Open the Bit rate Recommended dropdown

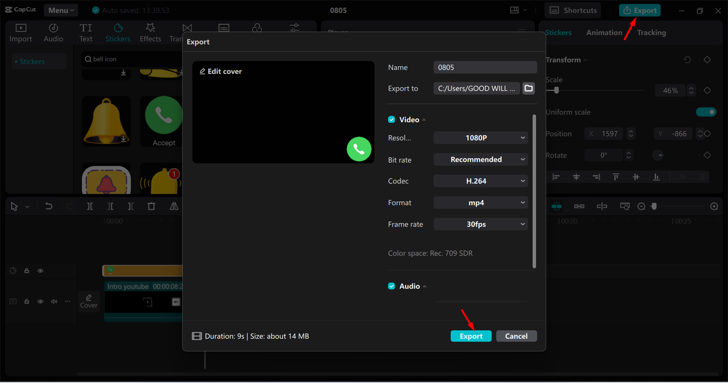tap(481, 160)
